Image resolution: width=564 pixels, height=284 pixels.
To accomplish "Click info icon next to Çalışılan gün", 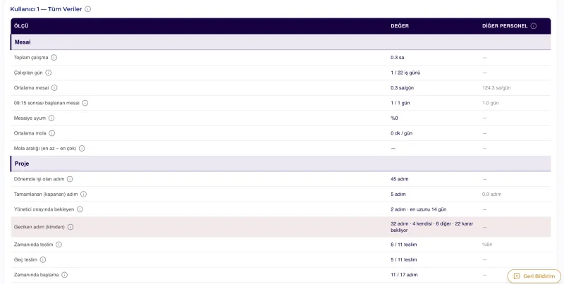I will tap(48, 73).
